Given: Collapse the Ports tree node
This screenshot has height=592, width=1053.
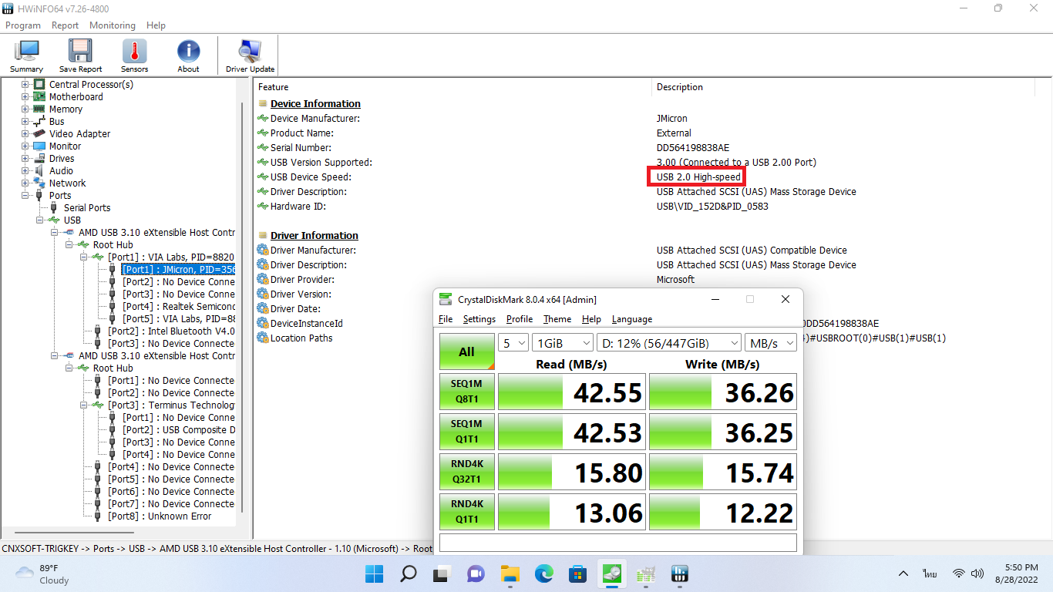Looking at the screenshot, I should click(25, 195).
